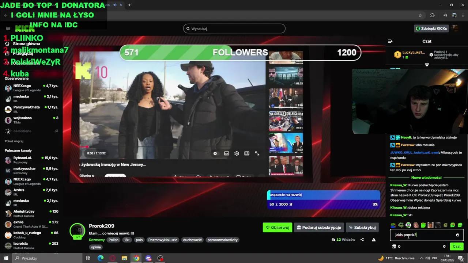The width and height of the screenshot is (468, 263).
Task: Jump to Nowe wiadomości in chat
Action: tap(426, 178)
